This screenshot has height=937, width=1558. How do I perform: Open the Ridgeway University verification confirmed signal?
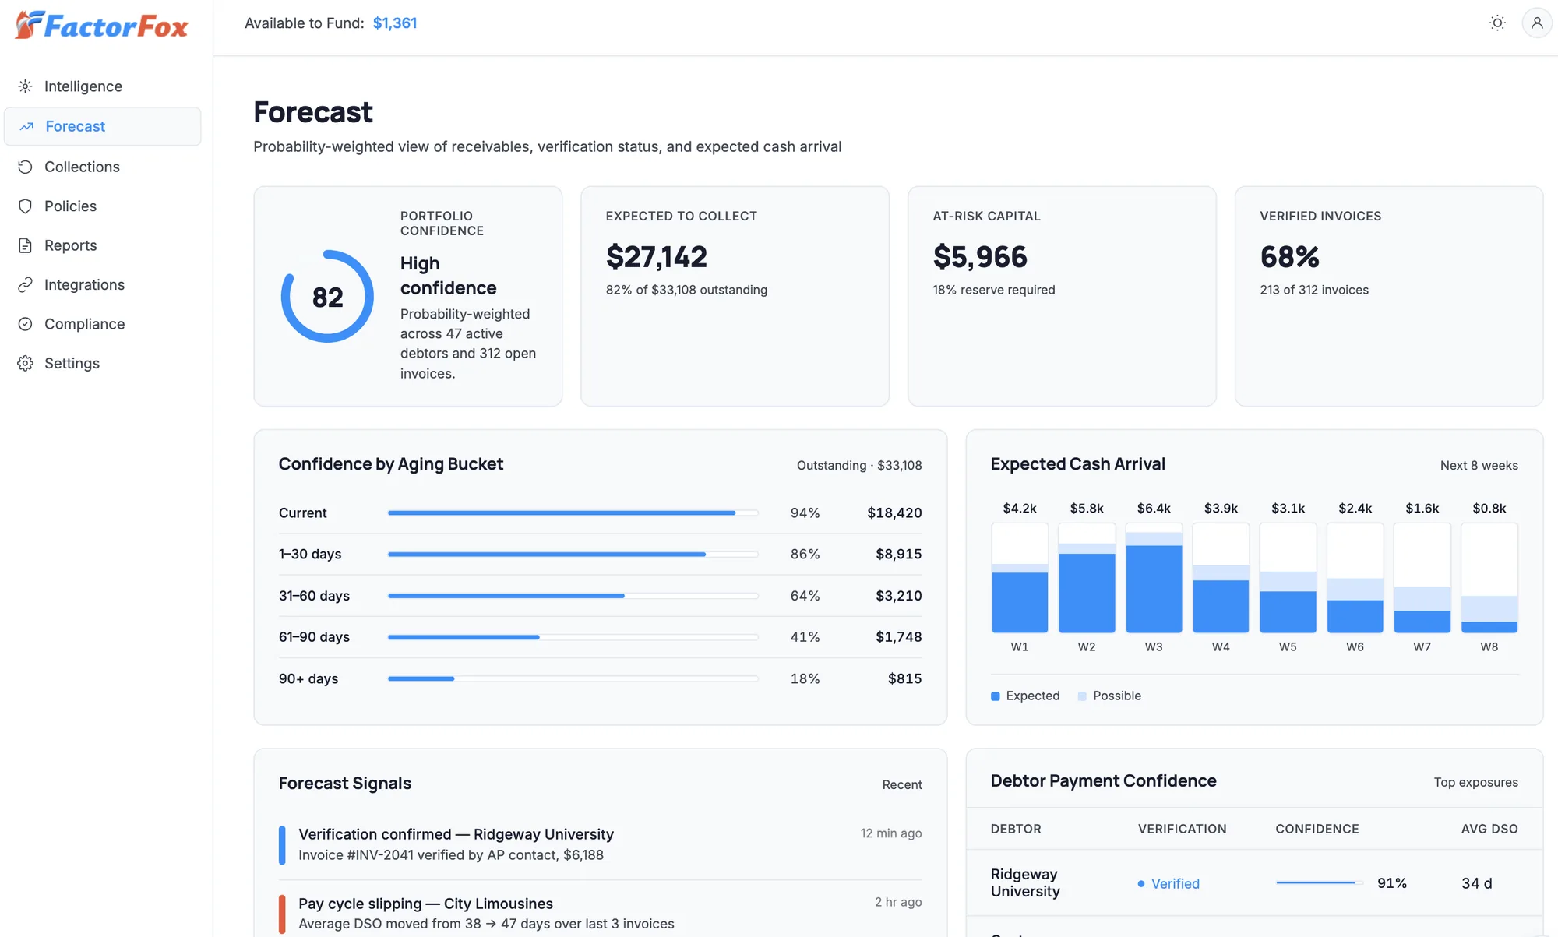(x=601, y=844)
